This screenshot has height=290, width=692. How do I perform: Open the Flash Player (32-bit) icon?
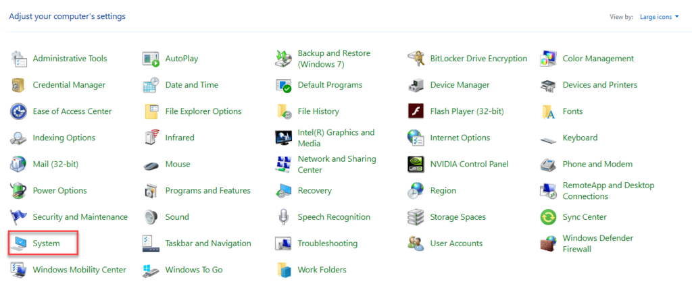(416, 111)
